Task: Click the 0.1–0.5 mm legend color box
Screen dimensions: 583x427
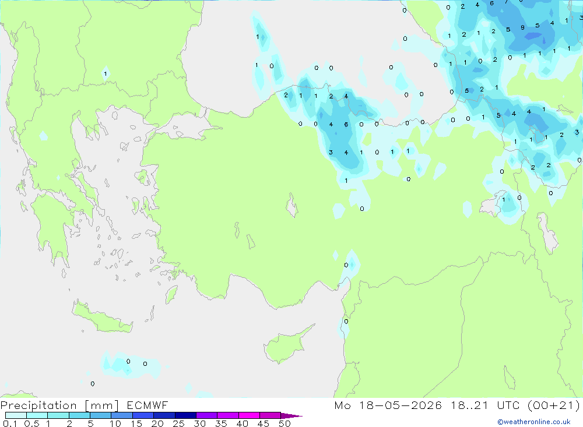Action: 16,415
